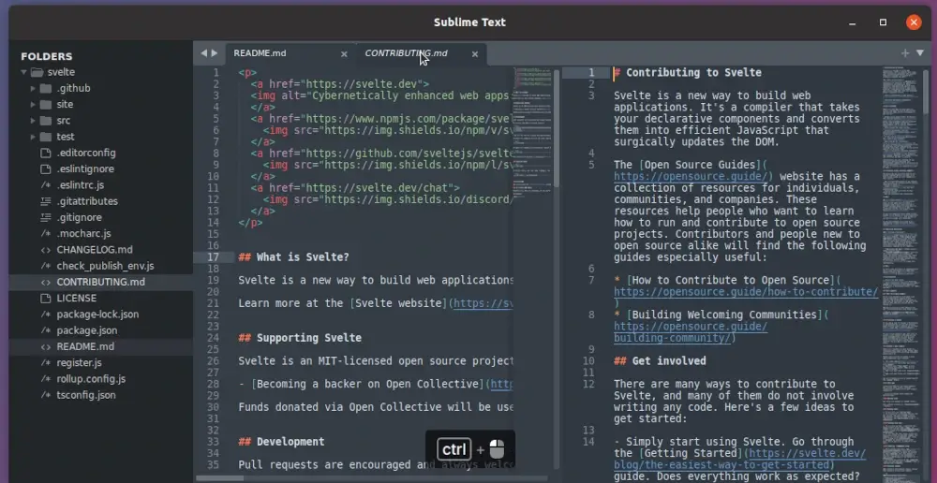Click the svelte.dev getting started blog link
The width and height of the screenshot is (937, 483).
(x=739, y=459)
